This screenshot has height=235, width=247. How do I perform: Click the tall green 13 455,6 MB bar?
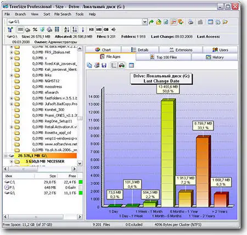[169, 153]
